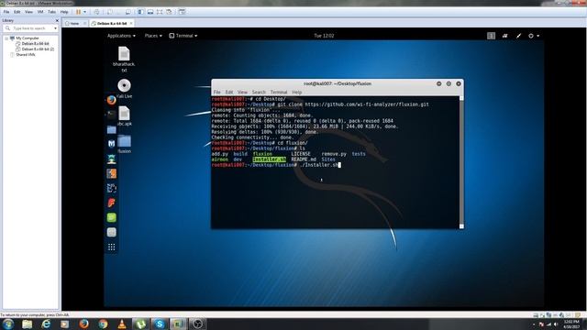Open the terminal View menu
587x330 pixels.
point(242,92)
